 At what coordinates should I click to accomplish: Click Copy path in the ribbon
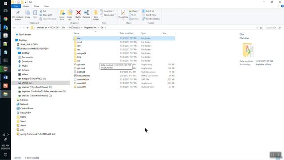(x=46, y=15)
